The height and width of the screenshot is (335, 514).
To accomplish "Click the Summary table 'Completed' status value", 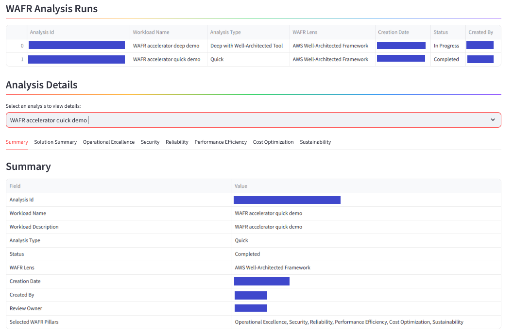I will pyautogui.click(x=366, y=254).
